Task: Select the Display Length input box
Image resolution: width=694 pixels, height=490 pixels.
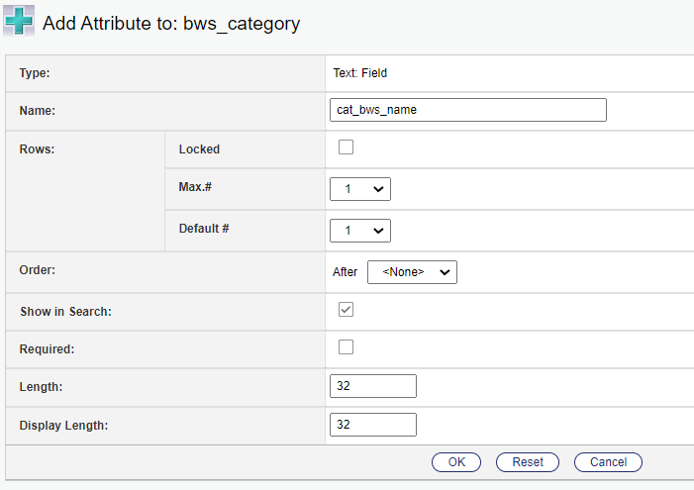Action: 372,425
